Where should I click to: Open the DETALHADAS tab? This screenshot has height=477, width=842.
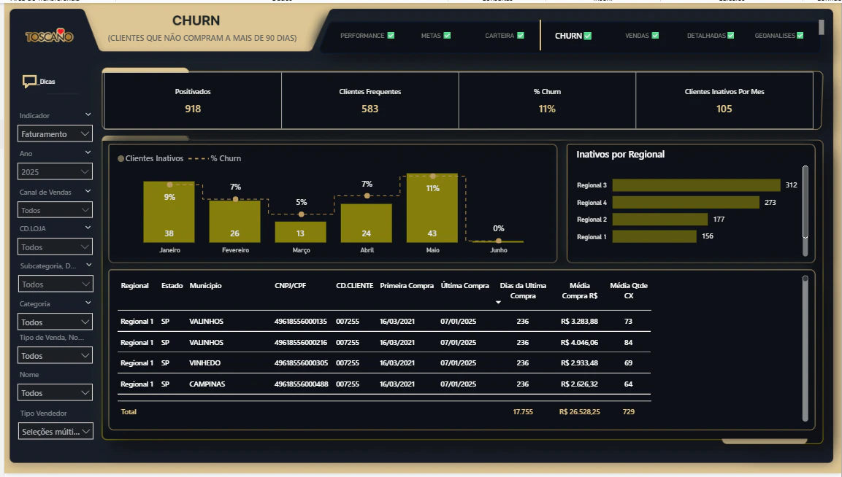click(x=706, y=36)
